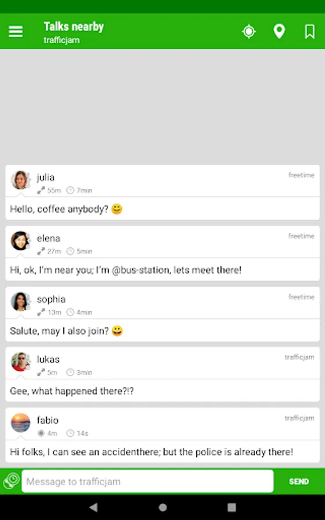The image size is (325, 520).
Task: Open the trafficjam channel subtitle in header
Action: [62, 40]
